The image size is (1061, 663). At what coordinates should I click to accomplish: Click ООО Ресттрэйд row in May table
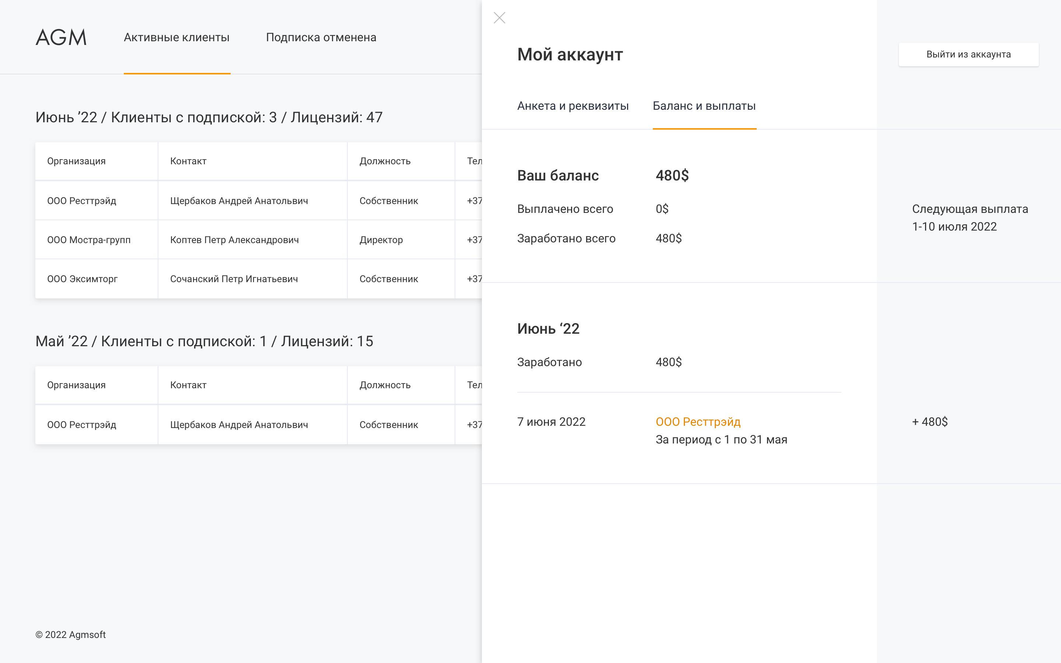point(81,425)
